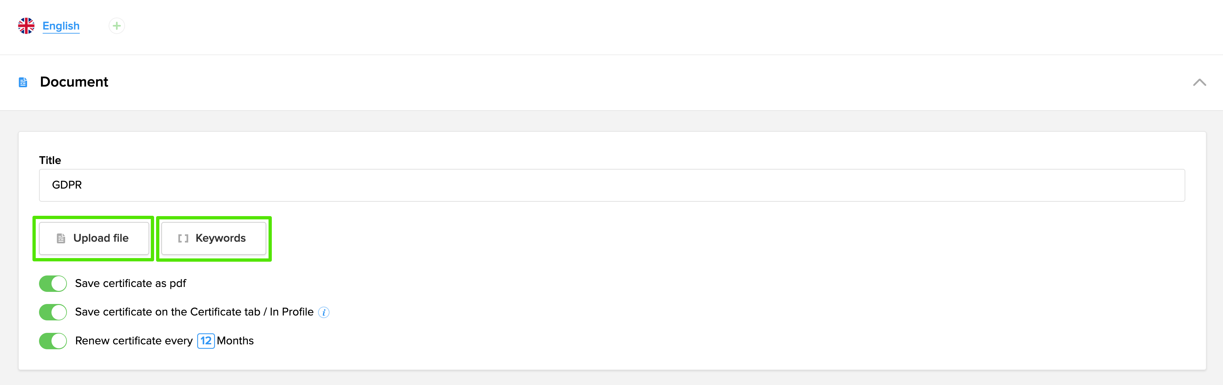This screenshot has width=1223, height=385.
Task: Disable Save certificate on Certificate tab switch
Action: (x=53, y=312)
